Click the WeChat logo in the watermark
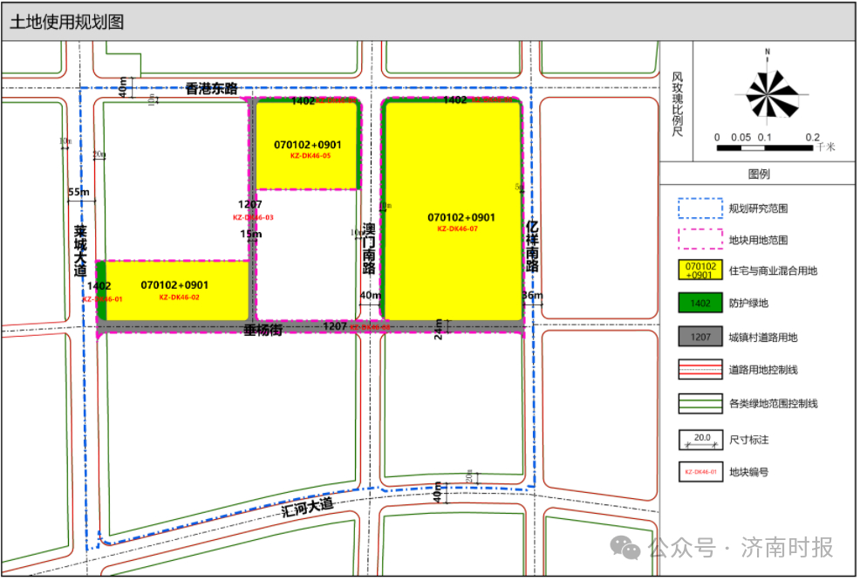The image size is (860, 581). coord(625,548)
